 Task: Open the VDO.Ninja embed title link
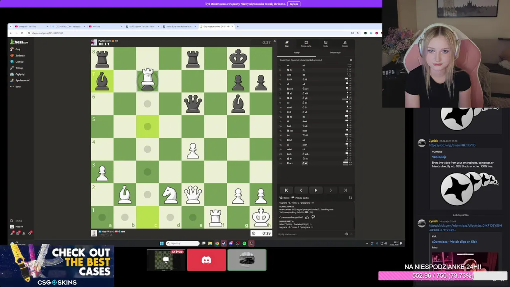click(x=439, y=157)
